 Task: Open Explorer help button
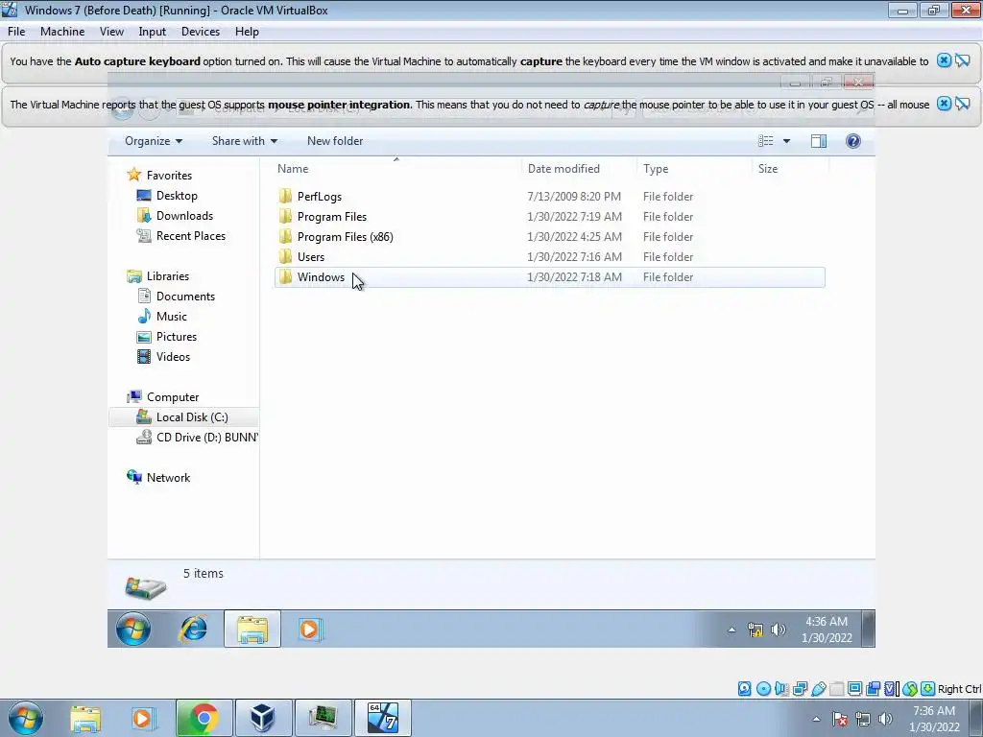point(852,141)
